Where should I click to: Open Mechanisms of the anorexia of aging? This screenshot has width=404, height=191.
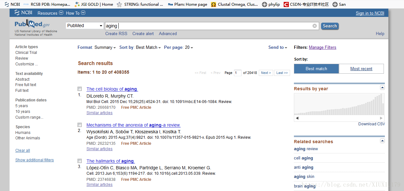coord(133,125)
